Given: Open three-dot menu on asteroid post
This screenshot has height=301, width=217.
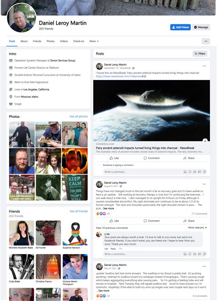Looking at the screenshot, I should pos(204,66).
